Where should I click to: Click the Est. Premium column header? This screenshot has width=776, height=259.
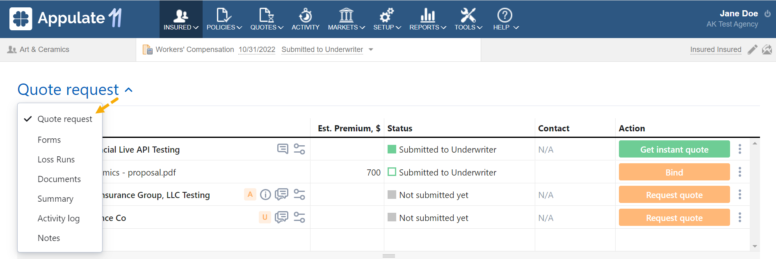point(349,128)
